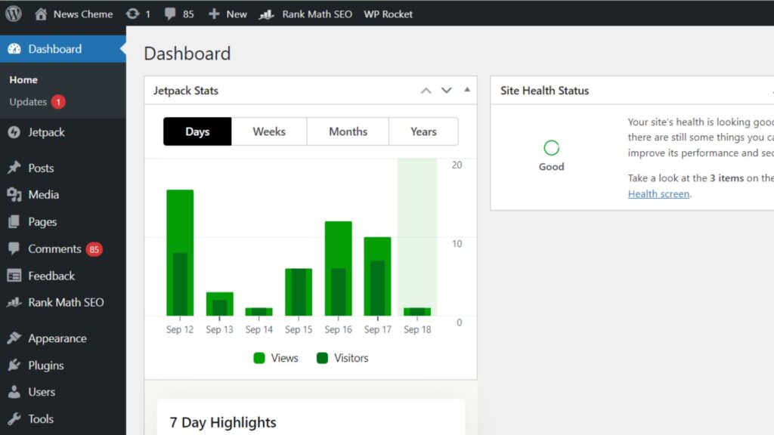Open the Appearance menu

tap(57, 338)
